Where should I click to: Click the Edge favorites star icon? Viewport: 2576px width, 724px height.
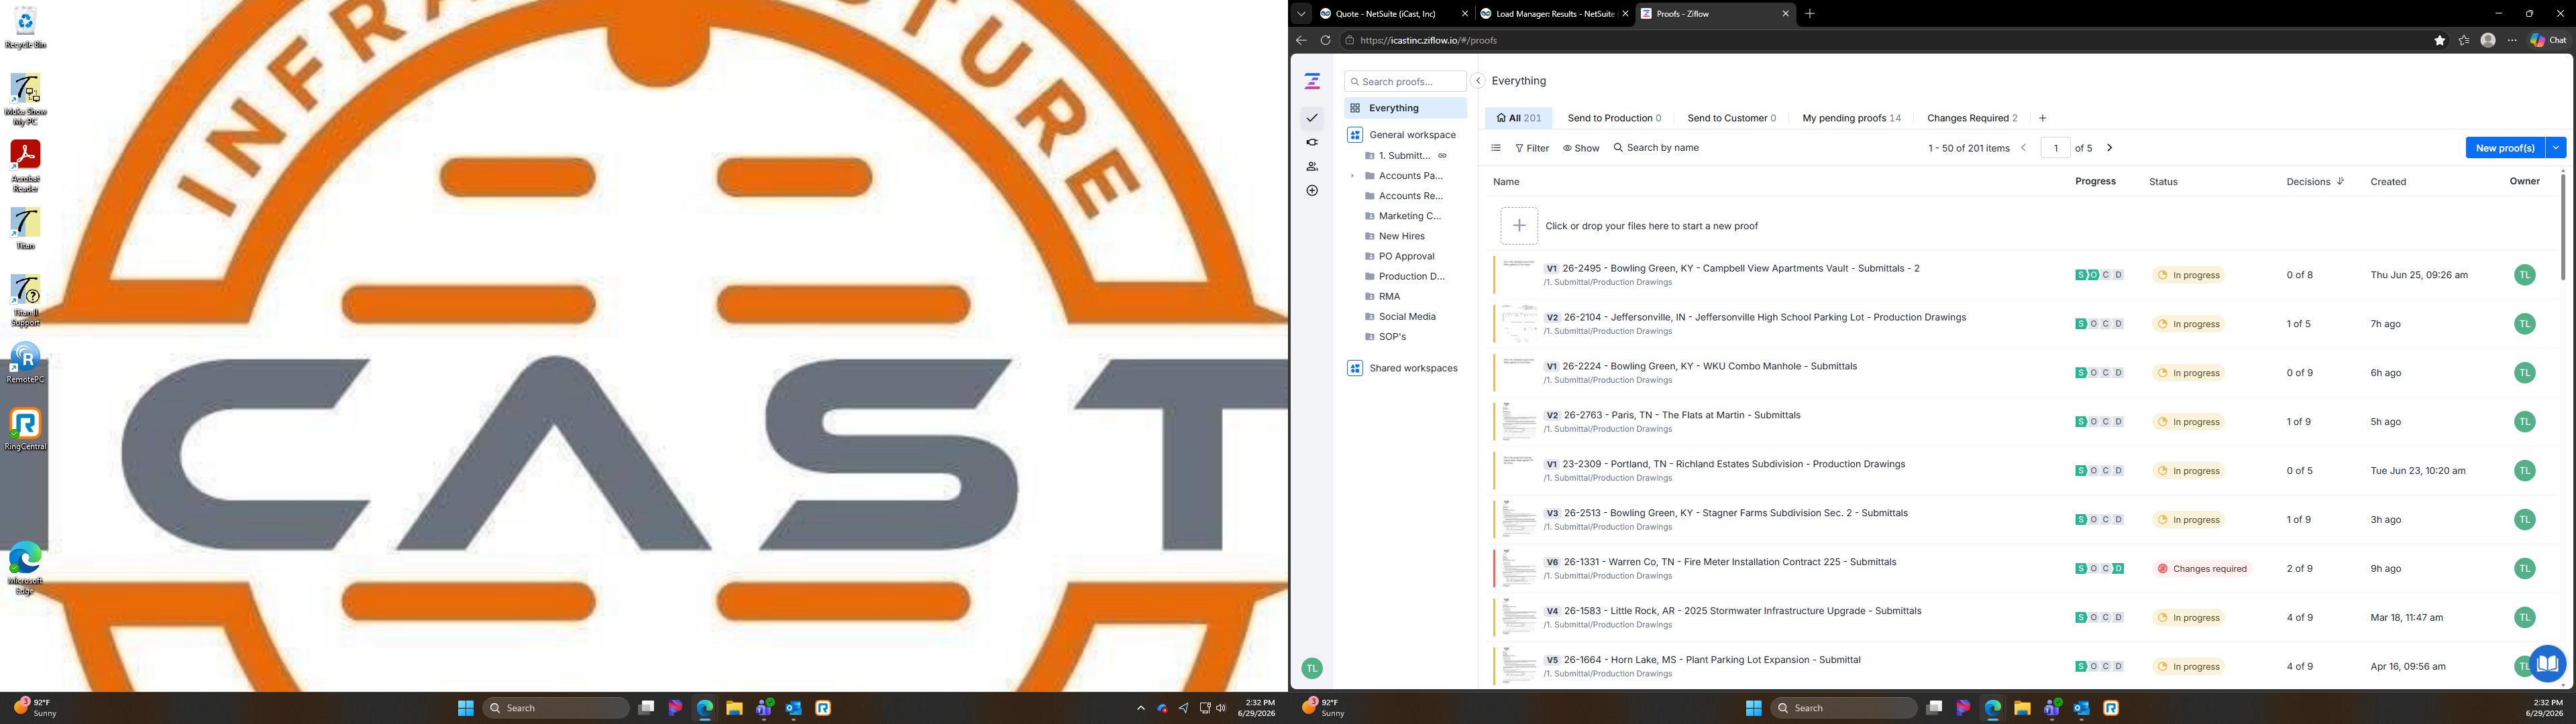pos(2440,40)
